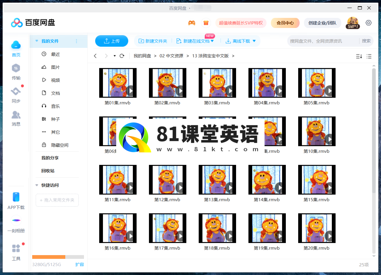The height and width of the screenshot is (275, 381).
Task: Open settings hexagon icon at top right
Action: click(368, 23)
